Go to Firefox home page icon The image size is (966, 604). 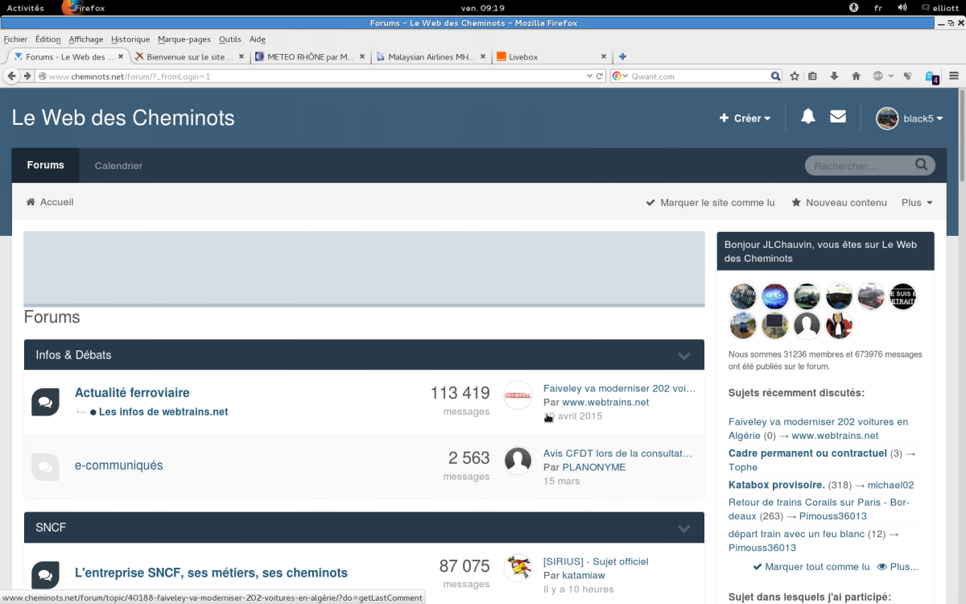tap(856, 77)
